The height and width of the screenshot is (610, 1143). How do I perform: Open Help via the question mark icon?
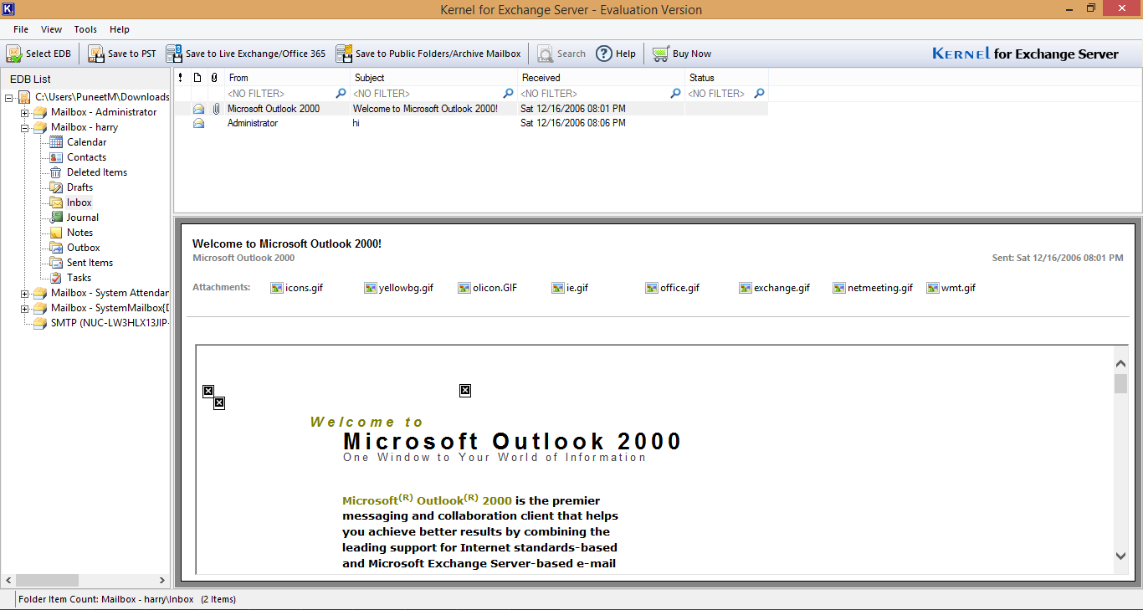tap(604, 54)
